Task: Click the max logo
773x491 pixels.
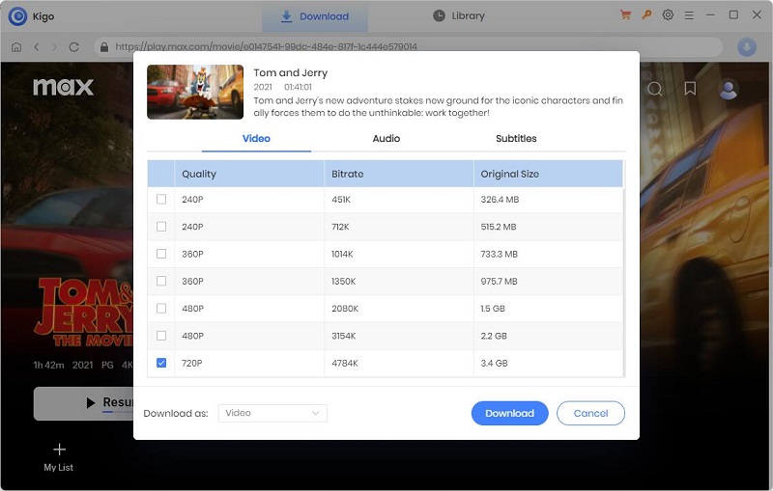Action: tap(63, 87)
